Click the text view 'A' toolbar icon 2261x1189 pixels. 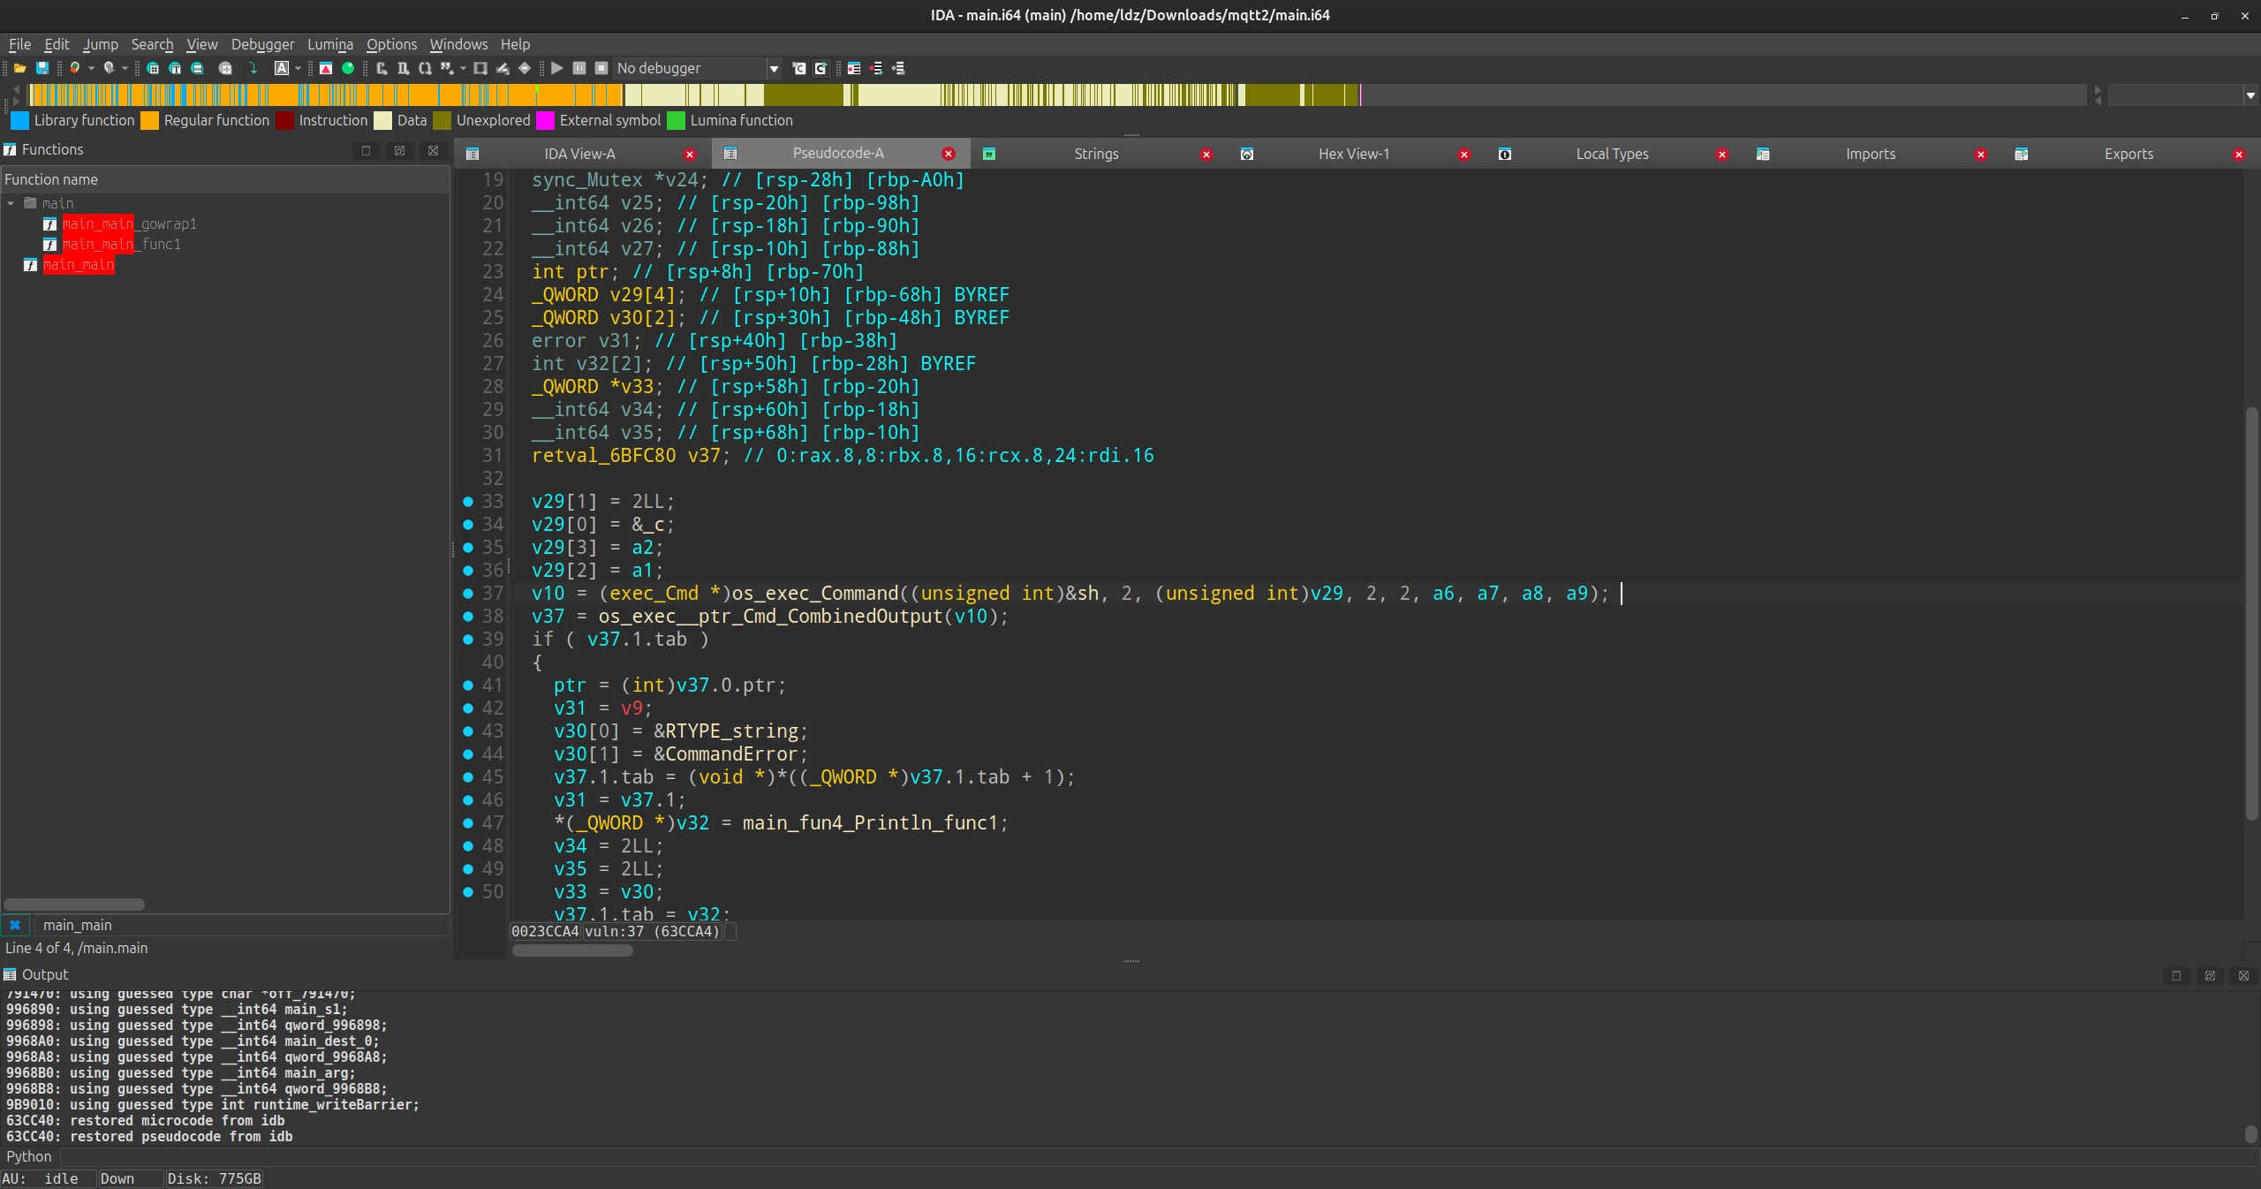pyautogui.click(x=282, y=68)
